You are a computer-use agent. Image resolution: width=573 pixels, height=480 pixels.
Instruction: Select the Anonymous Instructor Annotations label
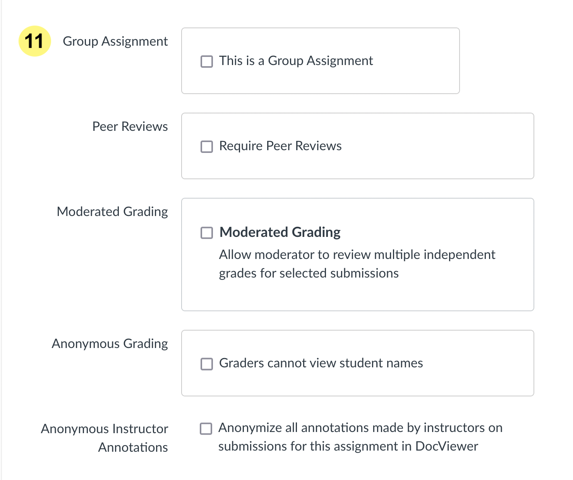(x=105, y=437)
